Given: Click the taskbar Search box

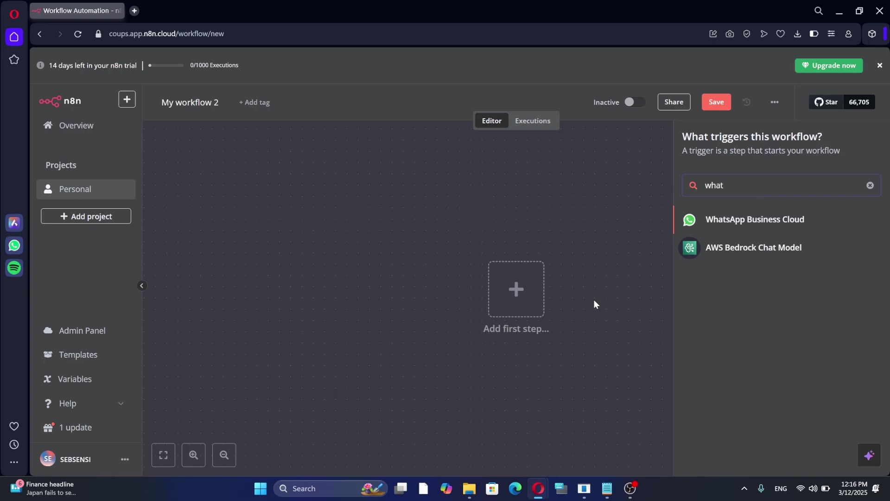Looking at the screenshot, I should tap(330, 488).
